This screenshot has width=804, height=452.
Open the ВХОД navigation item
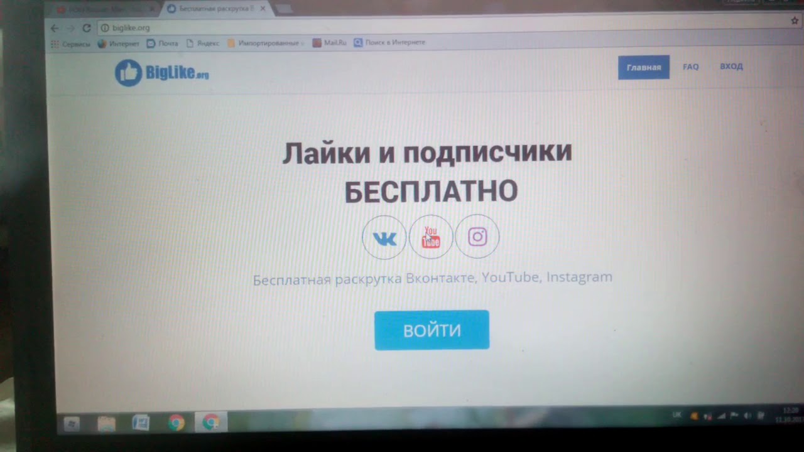click(x=731, y=66)
